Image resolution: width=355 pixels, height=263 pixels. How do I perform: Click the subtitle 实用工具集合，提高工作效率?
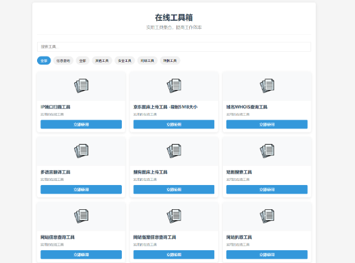174,28
